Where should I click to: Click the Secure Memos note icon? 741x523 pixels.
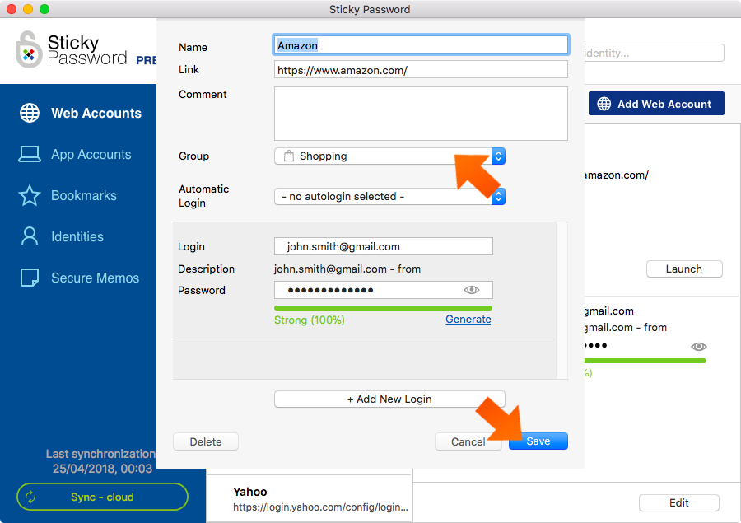[30, 278]
